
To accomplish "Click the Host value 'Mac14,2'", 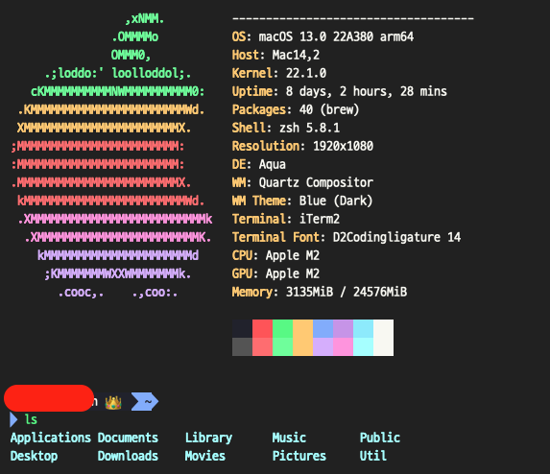I will (296, 55).
